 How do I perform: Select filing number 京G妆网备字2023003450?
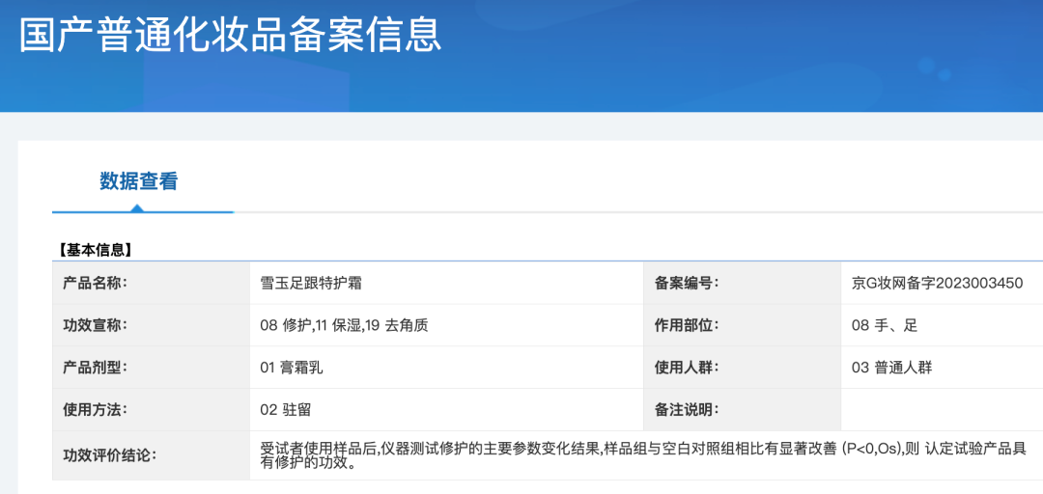[937, 284]
